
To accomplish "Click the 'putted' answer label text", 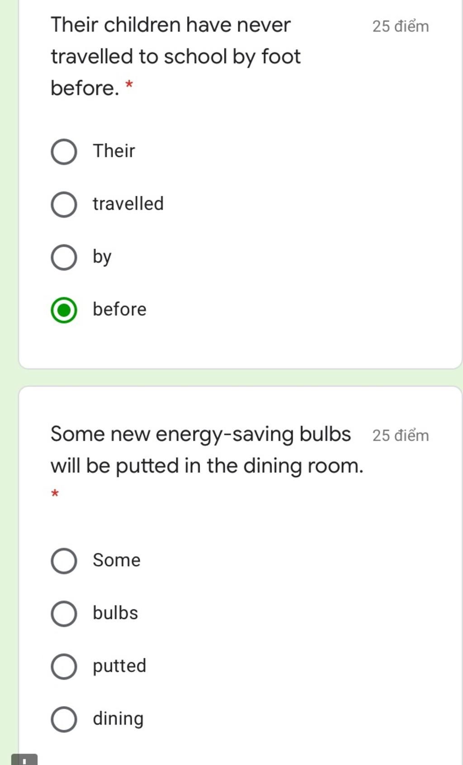I will (x=119, y=666).
